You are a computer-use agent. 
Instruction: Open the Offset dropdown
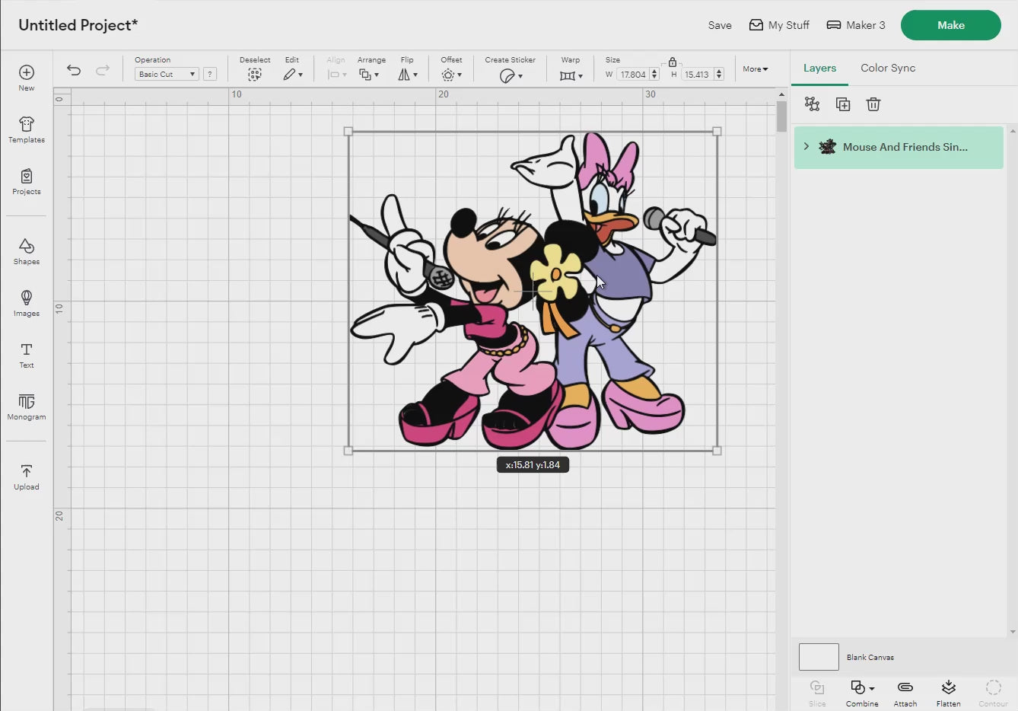(451, 75)
